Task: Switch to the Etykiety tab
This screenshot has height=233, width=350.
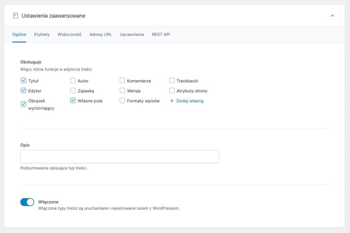Action: 42,34
